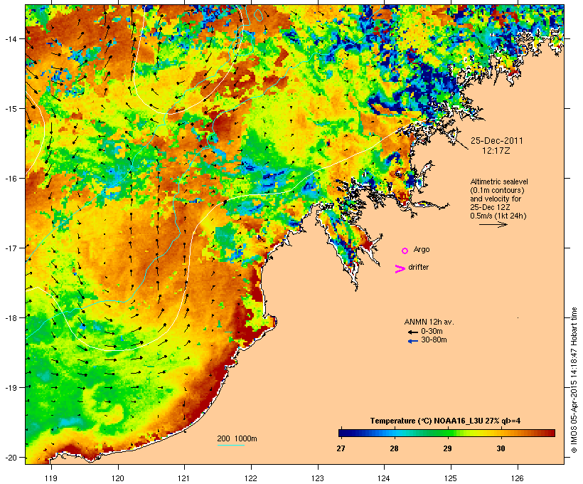Viewport: 583px width, 484px height.
Task: Click the drifter legend label
Action: click(x=418, y=267)
